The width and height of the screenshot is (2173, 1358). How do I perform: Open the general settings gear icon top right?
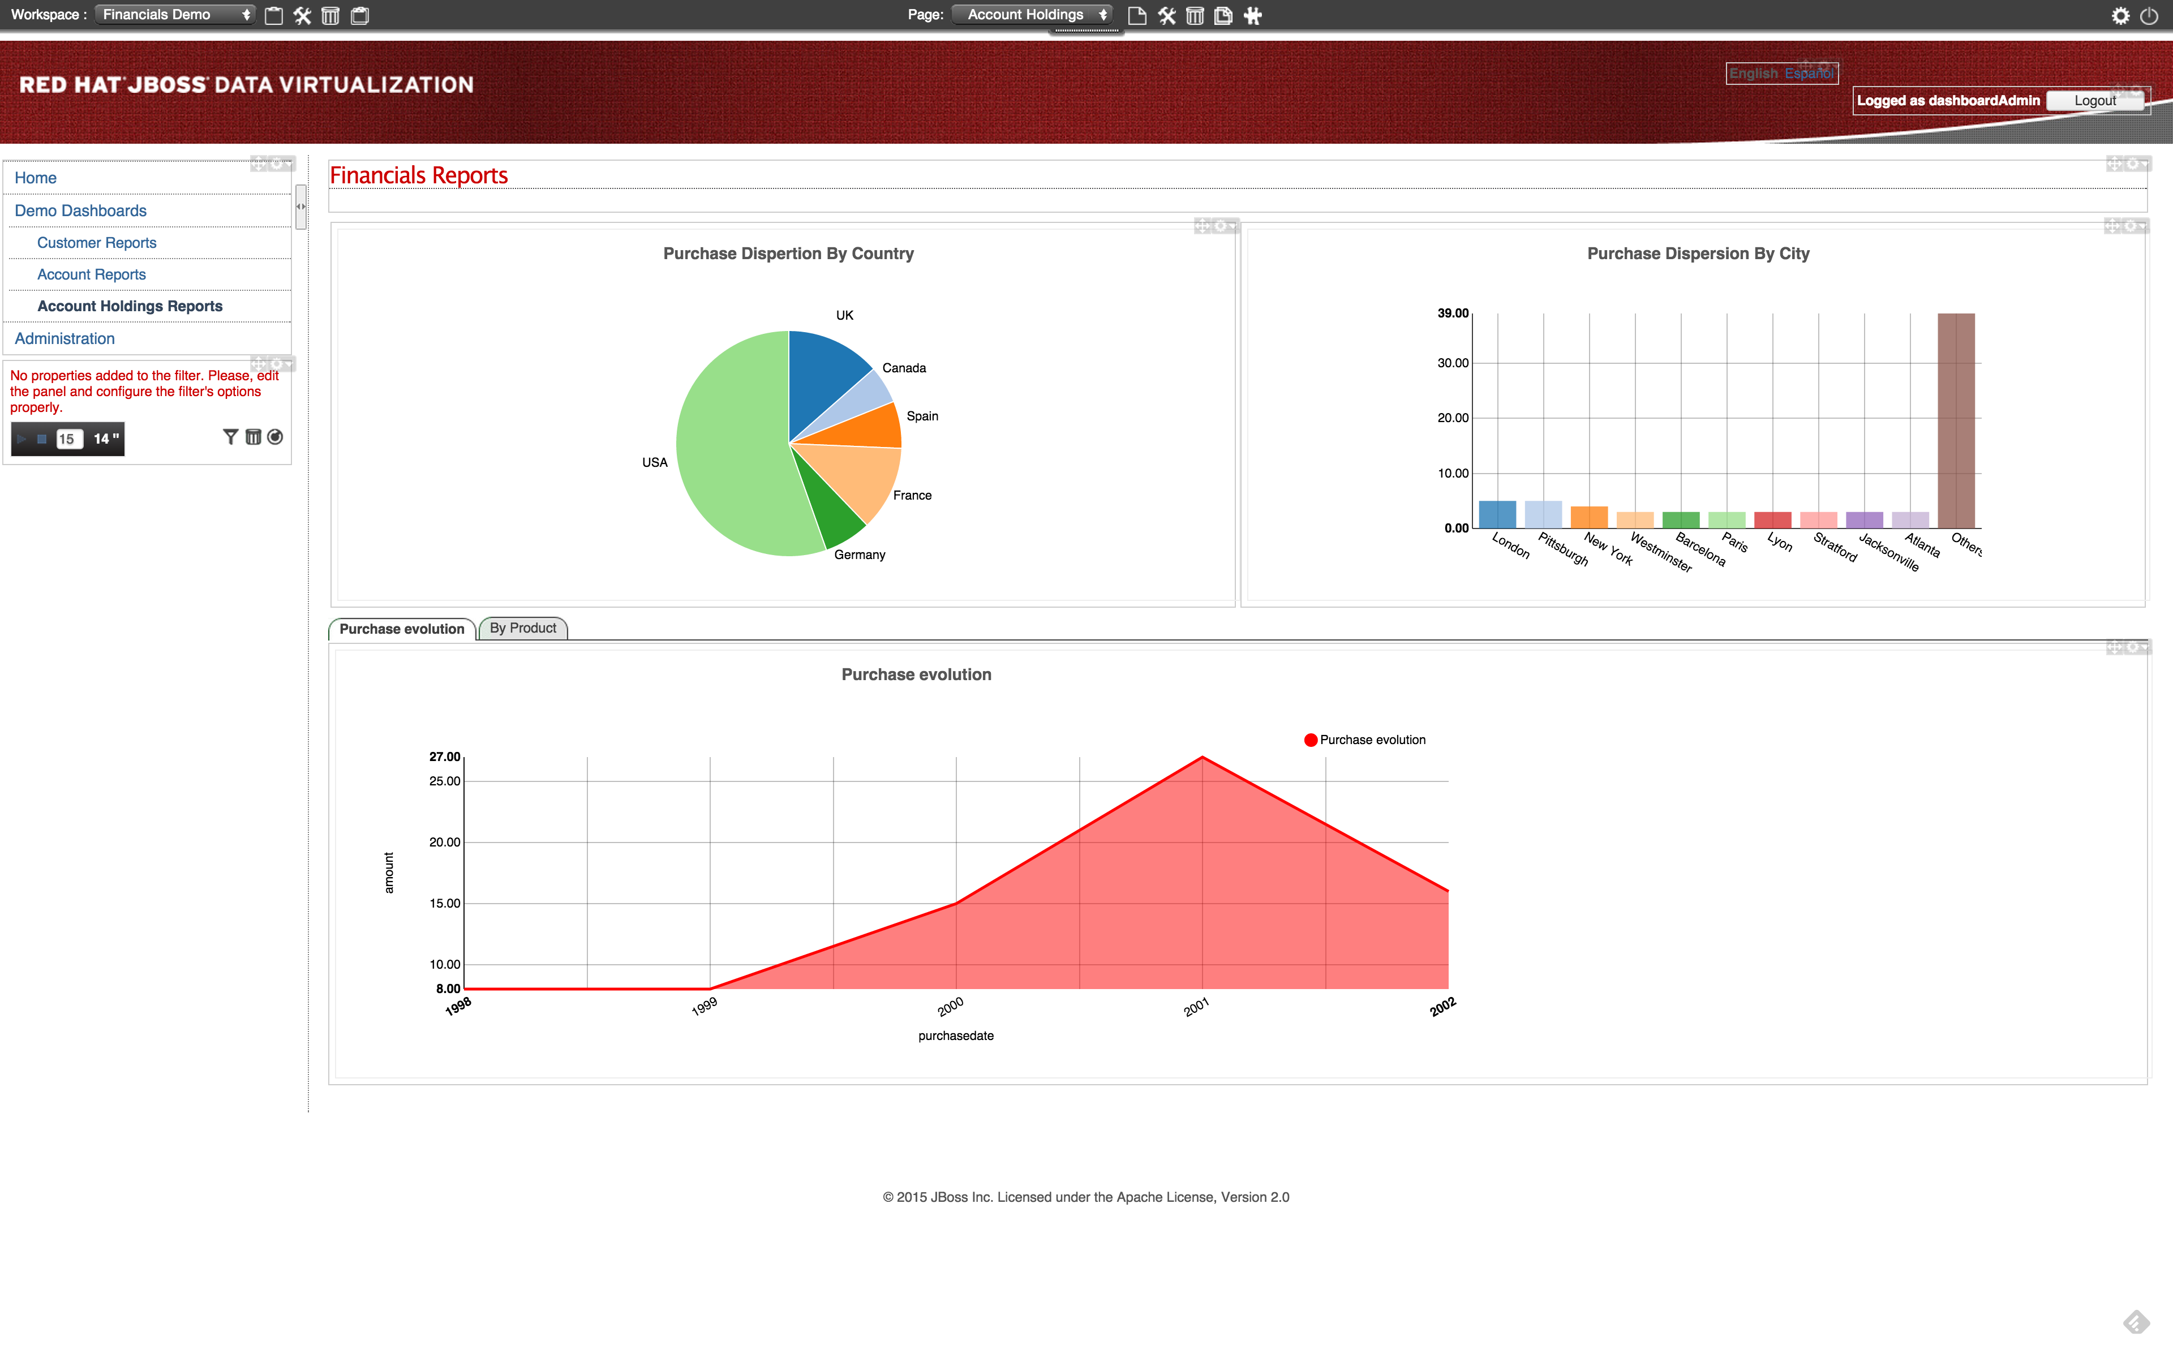[2120, 15]
